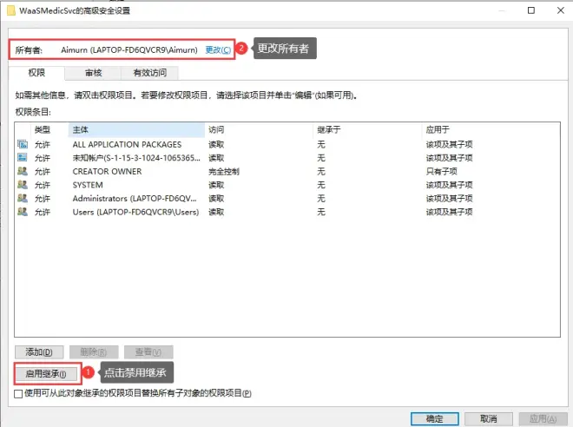Open the 有效访问 tab
This screenshot has height=427, width=573.
click(x=150, y=73)
